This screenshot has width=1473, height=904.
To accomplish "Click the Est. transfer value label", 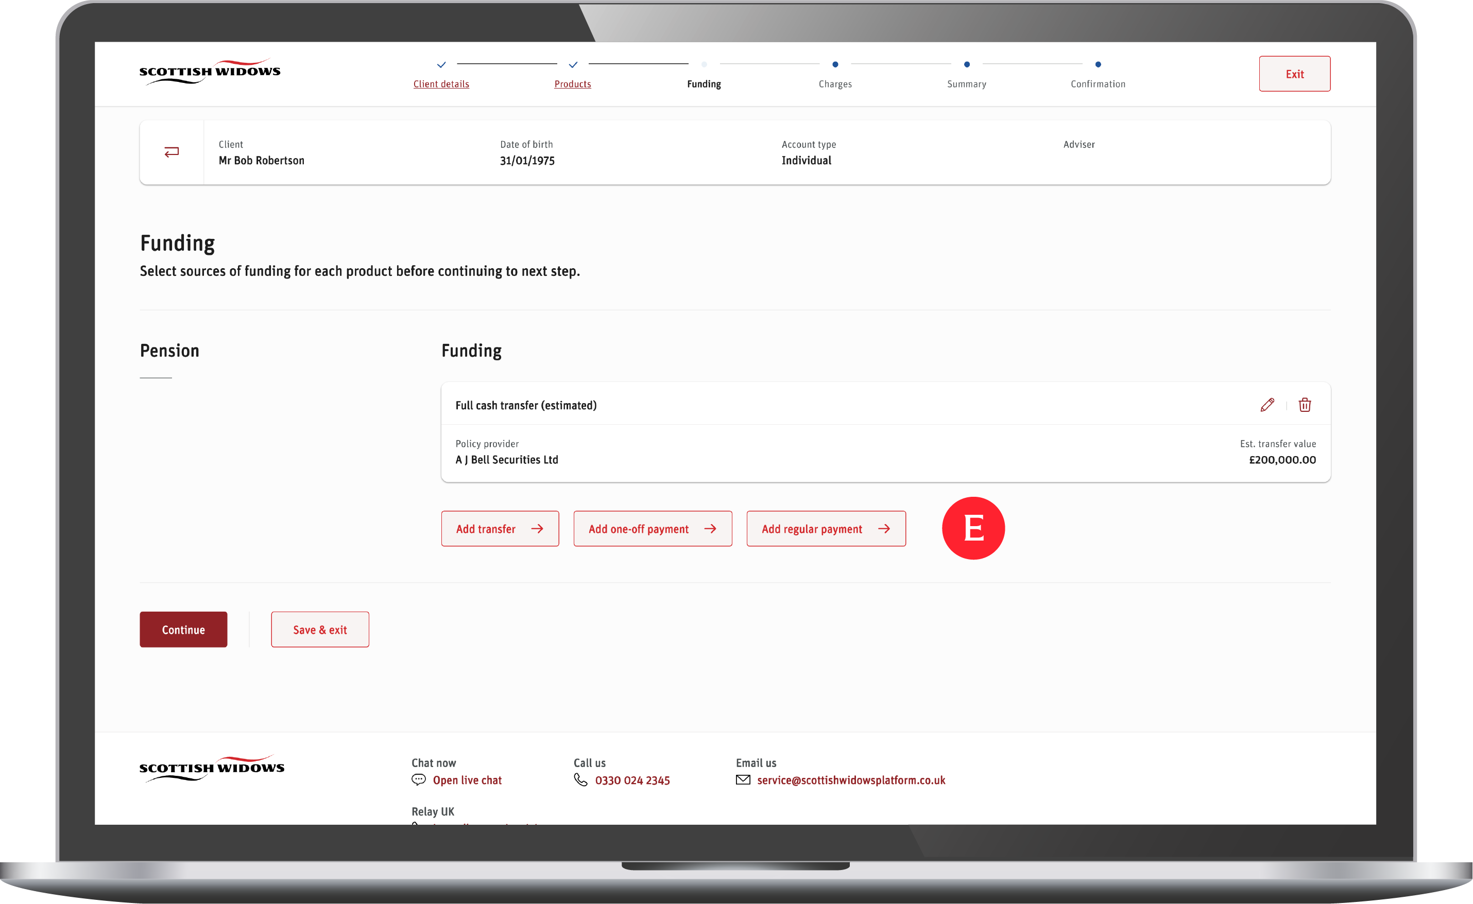I will (x=1277, y=444).
